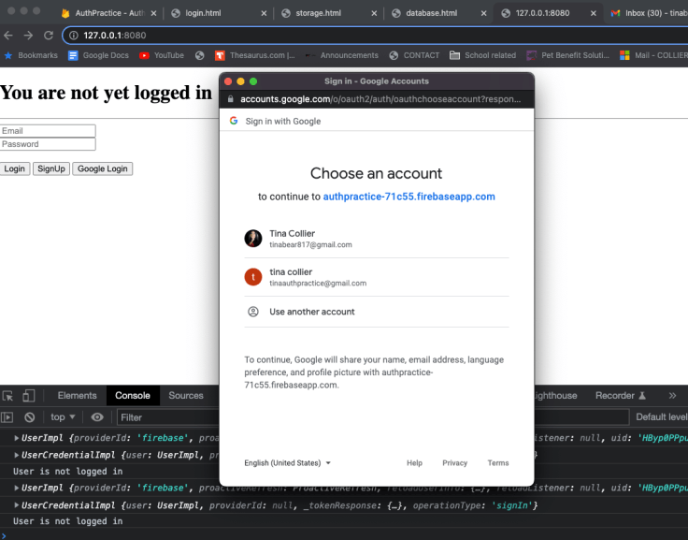Image resolution: width=688 pixels, height=540 pixels.
Task: Close the database.html tab
Action: pyautogui.click(x=483, y=13)
